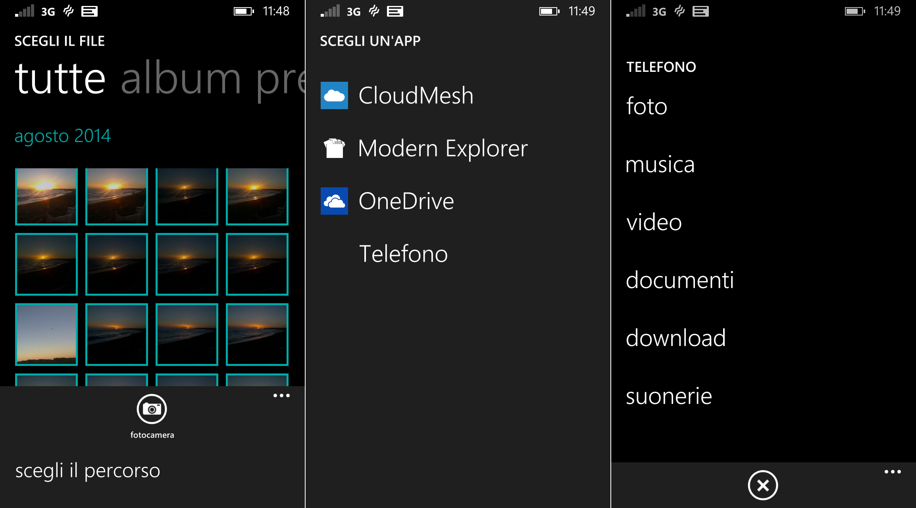Tap signal strength icon in file picker
Screen dimensions: 916x508
pyautogui.click(x=25, y=11)
